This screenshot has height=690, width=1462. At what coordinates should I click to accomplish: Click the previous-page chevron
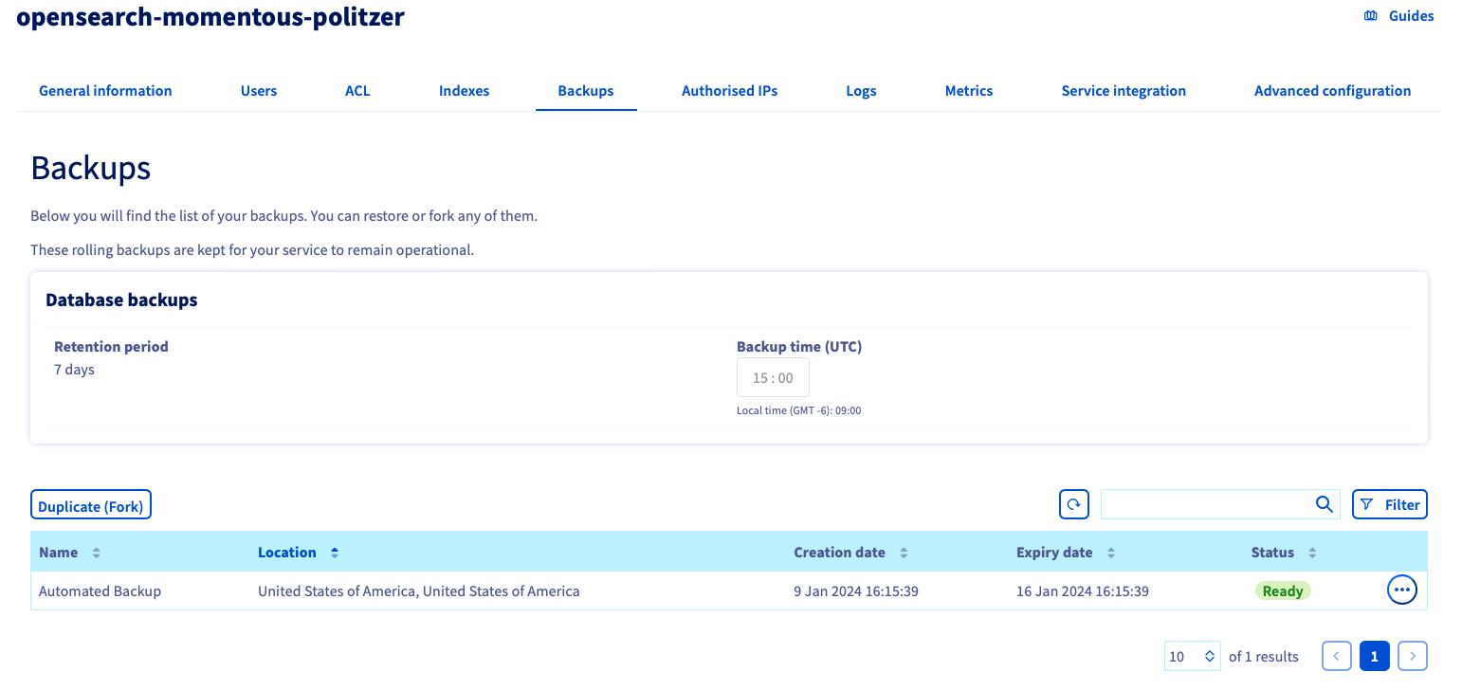coord(1336,655)
